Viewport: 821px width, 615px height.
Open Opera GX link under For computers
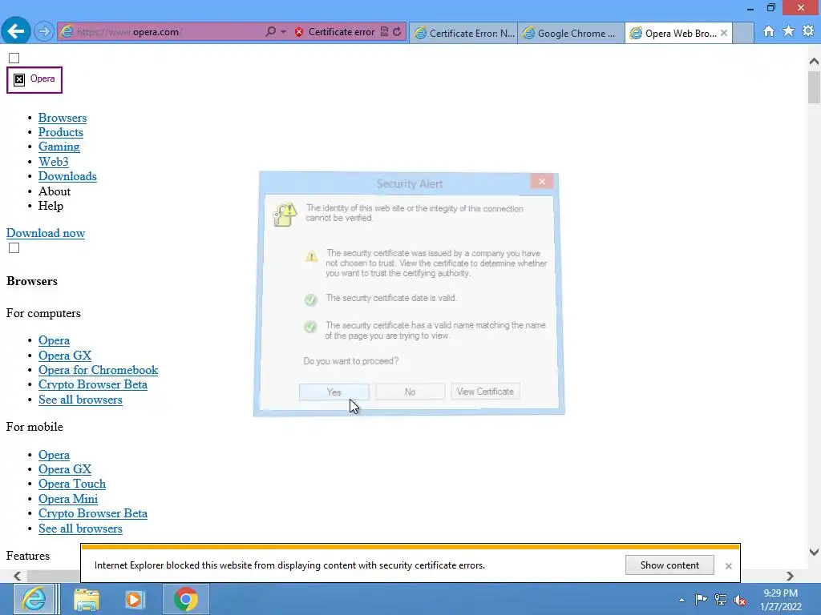(x=65, y=356)
